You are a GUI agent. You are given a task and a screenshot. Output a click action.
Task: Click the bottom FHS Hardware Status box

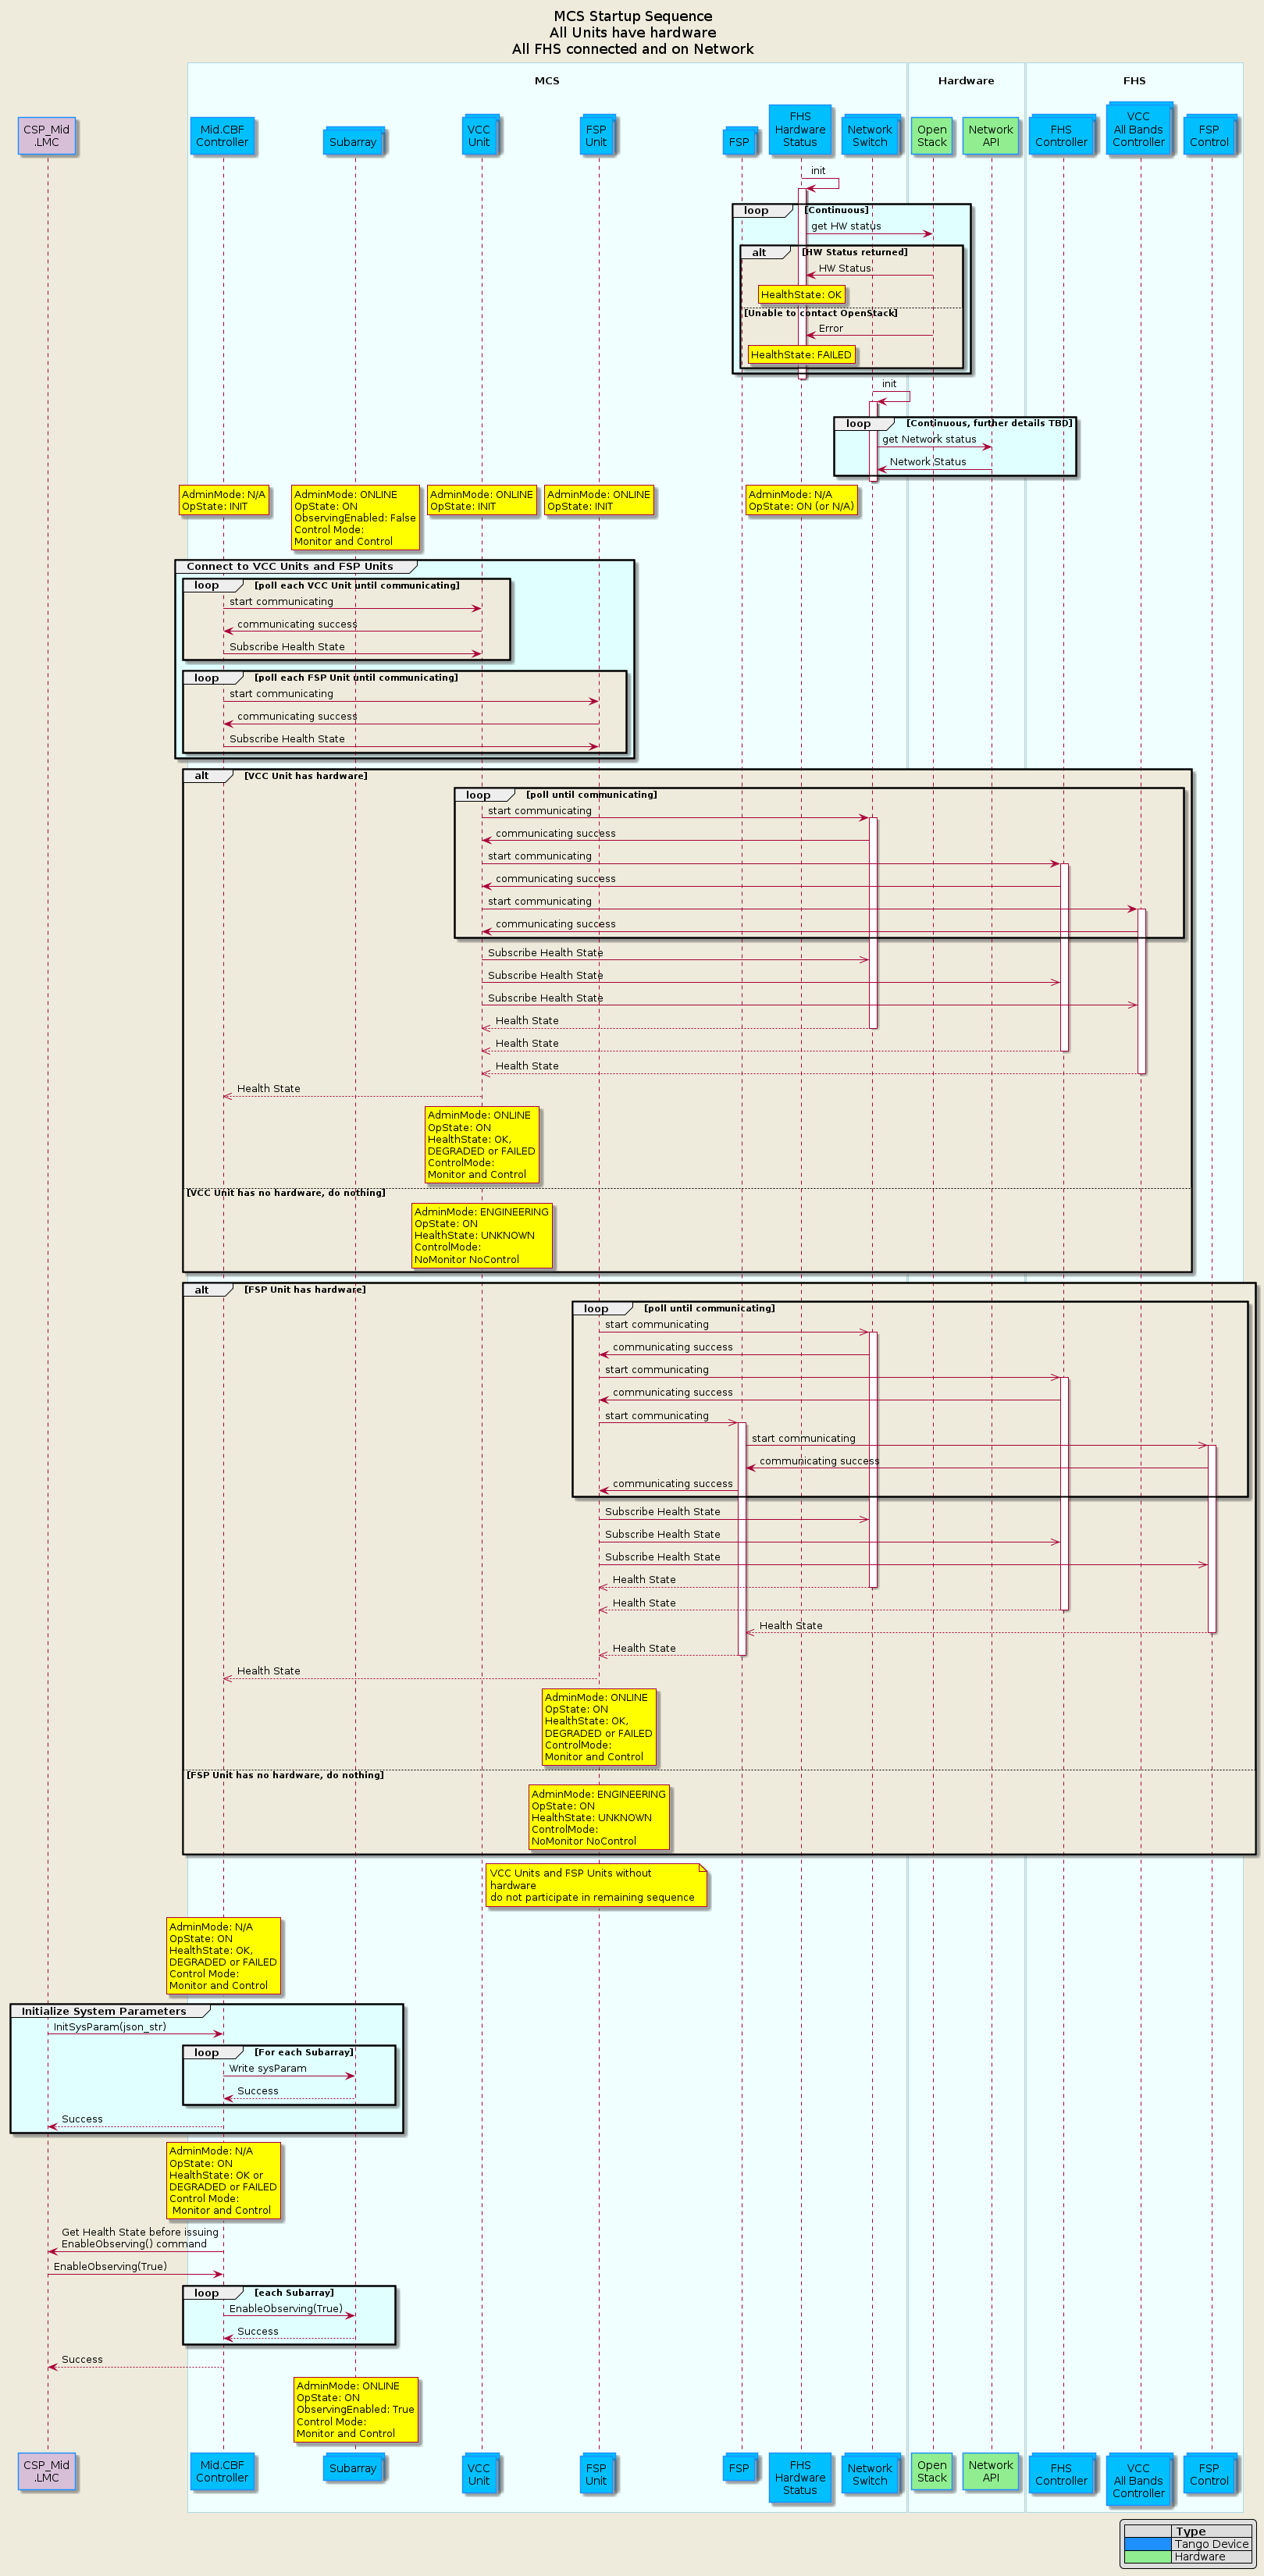[x=800, y=2478]
